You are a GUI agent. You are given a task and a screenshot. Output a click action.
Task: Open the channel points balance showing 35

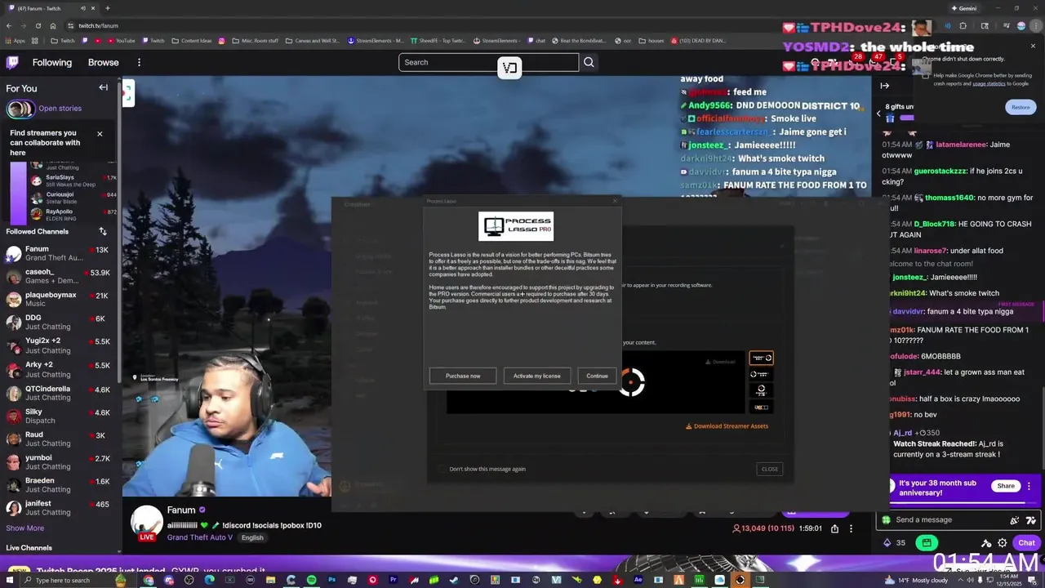coord(896,542)
